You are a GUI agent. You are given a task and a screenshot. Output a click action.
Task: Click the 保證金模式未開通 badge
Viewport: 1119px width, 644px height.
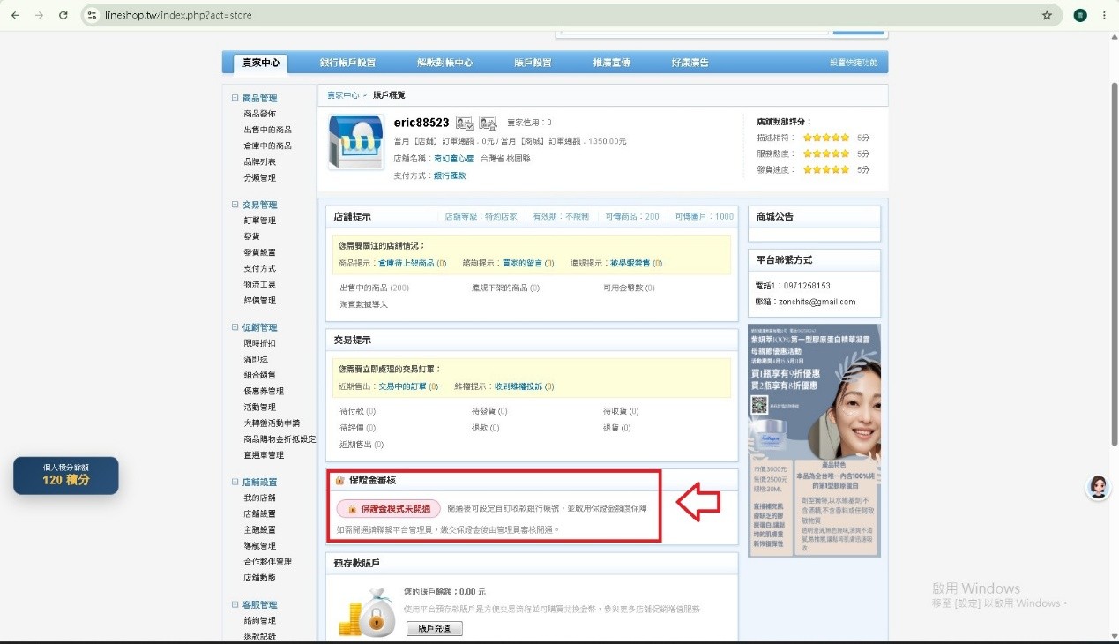pos(389,509)
